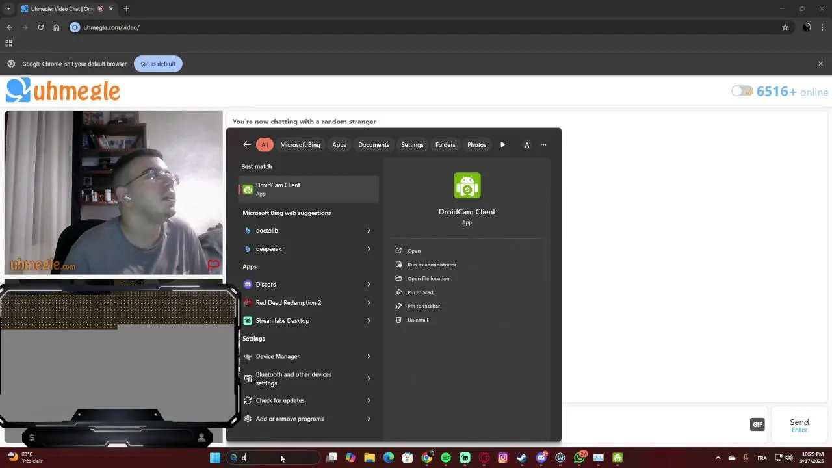Click the Windows Start button
832x468 pixels.
215,458
